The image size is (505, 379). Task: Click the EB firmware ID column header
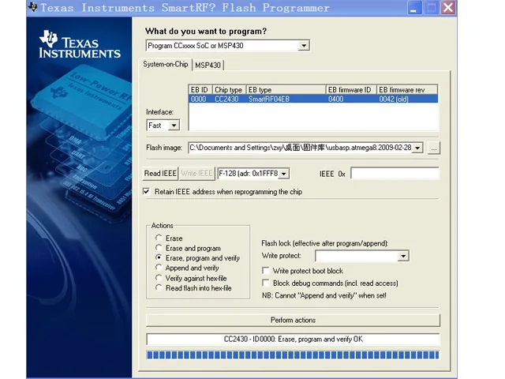[351, 90]
